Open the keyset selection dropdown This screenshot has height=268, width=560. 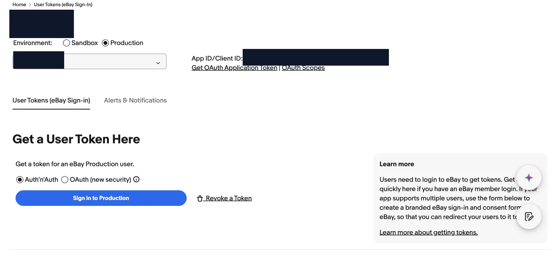point(90,61)
